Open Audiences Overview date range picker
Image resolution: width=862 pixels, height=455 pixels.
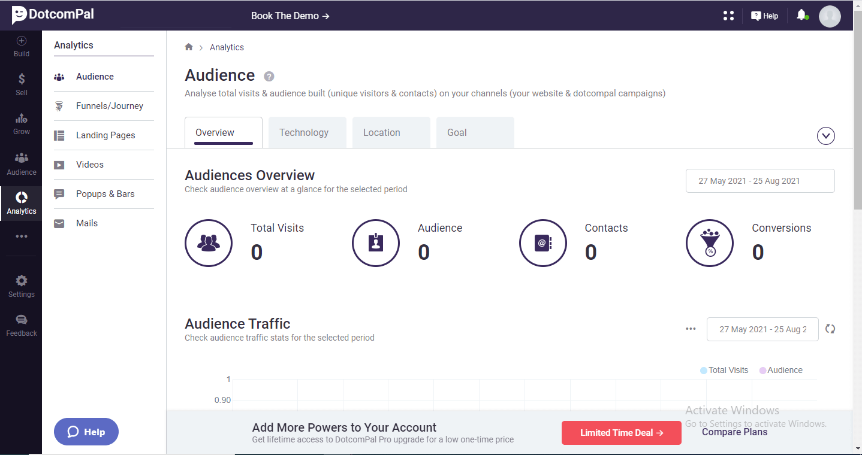[x=759, y=181]
